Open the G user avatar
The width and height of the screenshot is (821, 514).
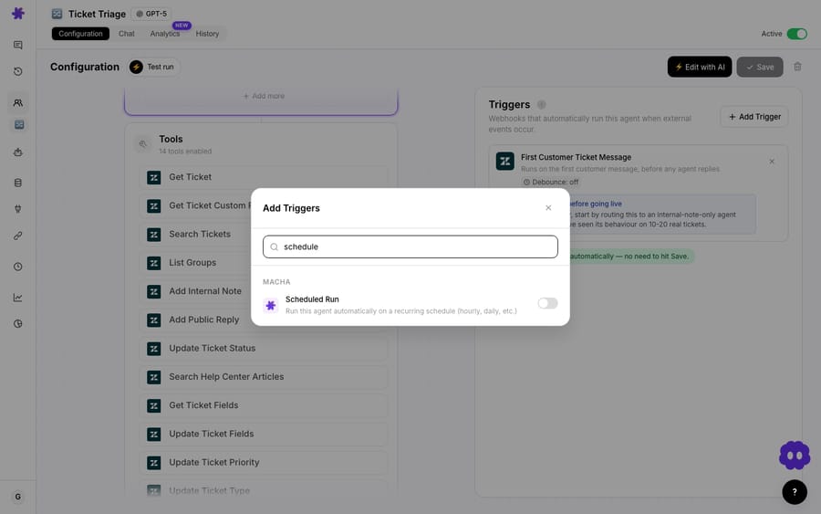18,497
